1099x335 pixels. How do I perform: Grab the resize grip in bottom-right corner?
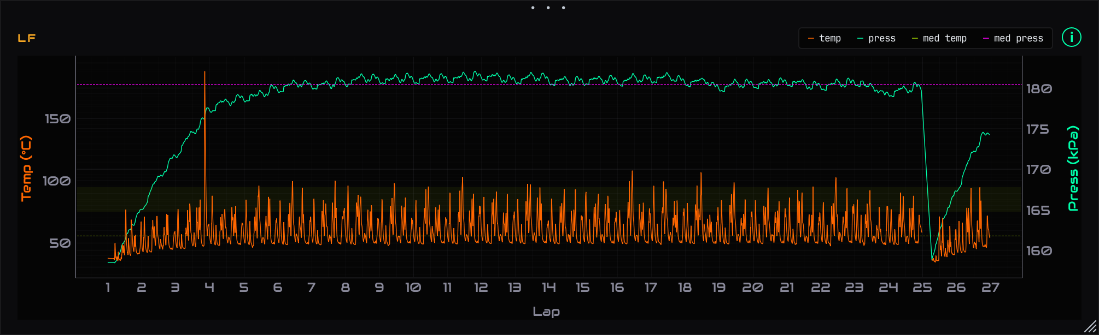[1090, 326]
